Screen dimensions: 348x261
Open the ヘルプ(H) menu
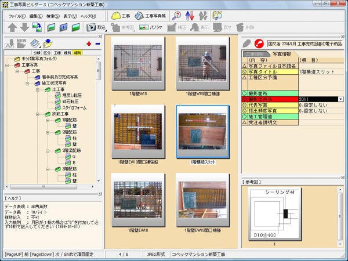tap(88, 16)
